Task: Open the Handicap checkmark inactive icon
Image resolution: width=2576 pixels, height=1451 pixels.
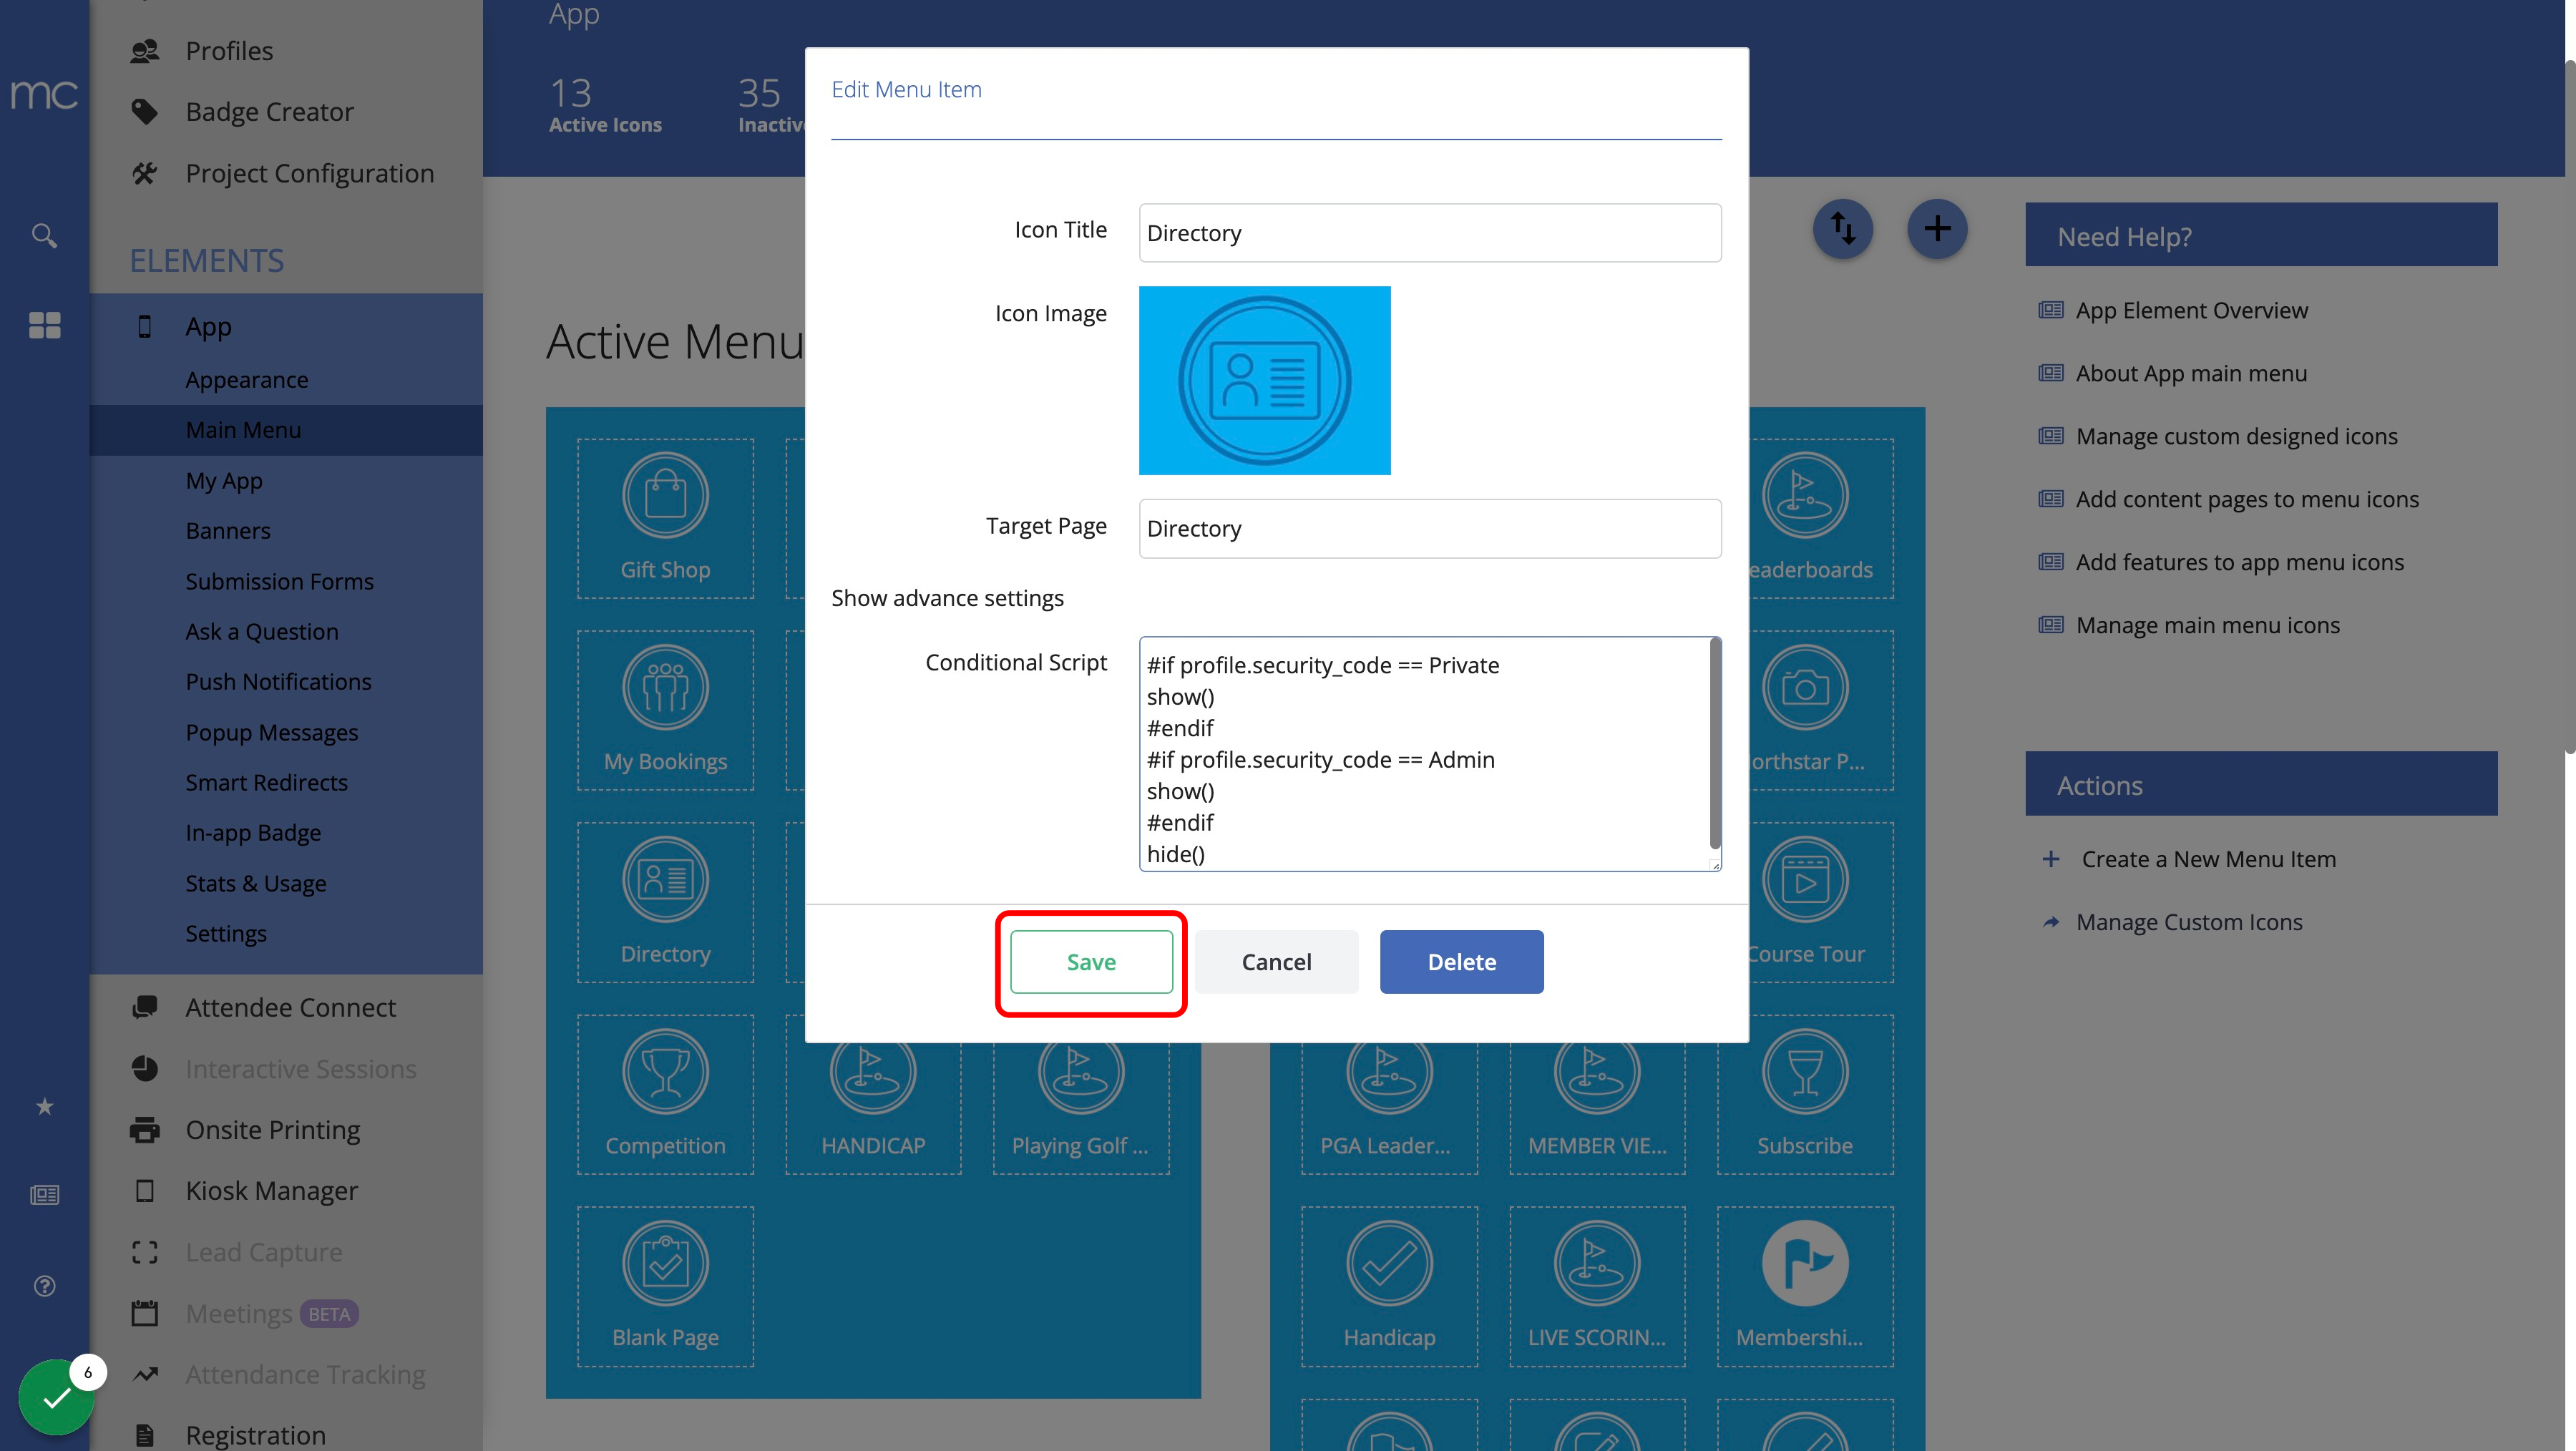Action: 1389,1286
